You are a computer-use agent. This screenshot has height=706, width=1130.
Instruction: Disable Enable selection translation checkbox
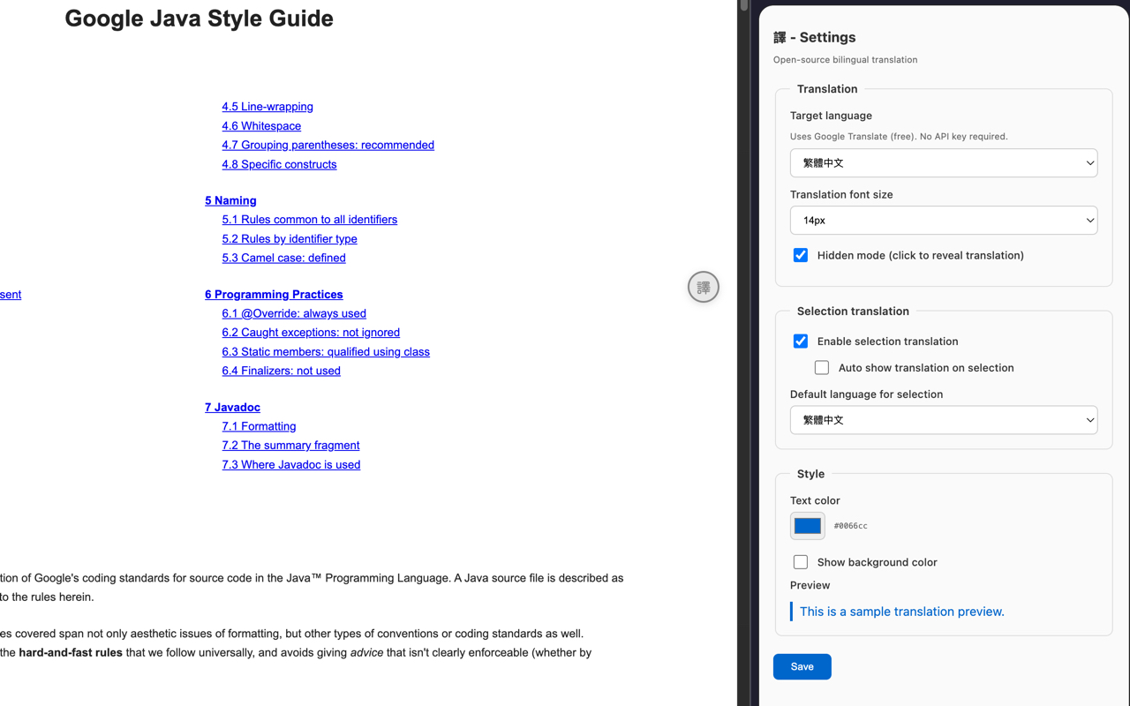click(x=801, y=342)
